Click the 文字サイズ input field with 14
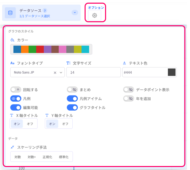 pyautogui.click(x=94, y=72)
